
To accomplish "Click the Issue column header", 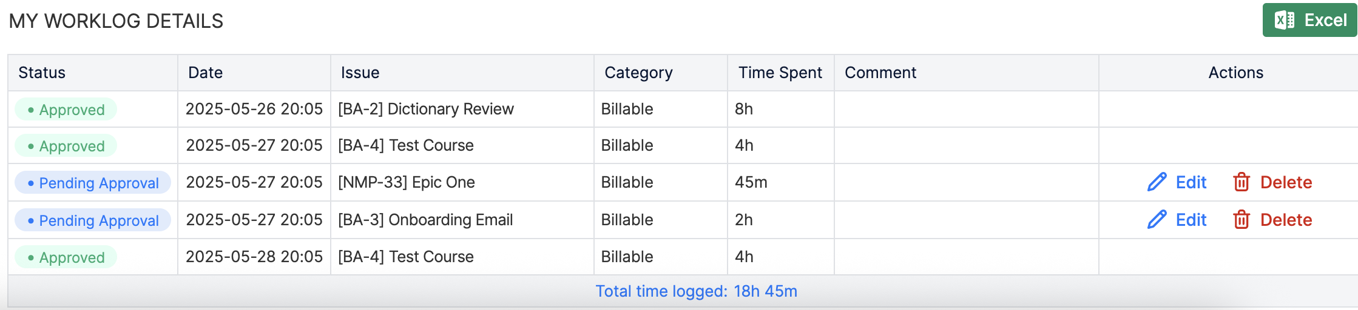I will coord(360,73).
